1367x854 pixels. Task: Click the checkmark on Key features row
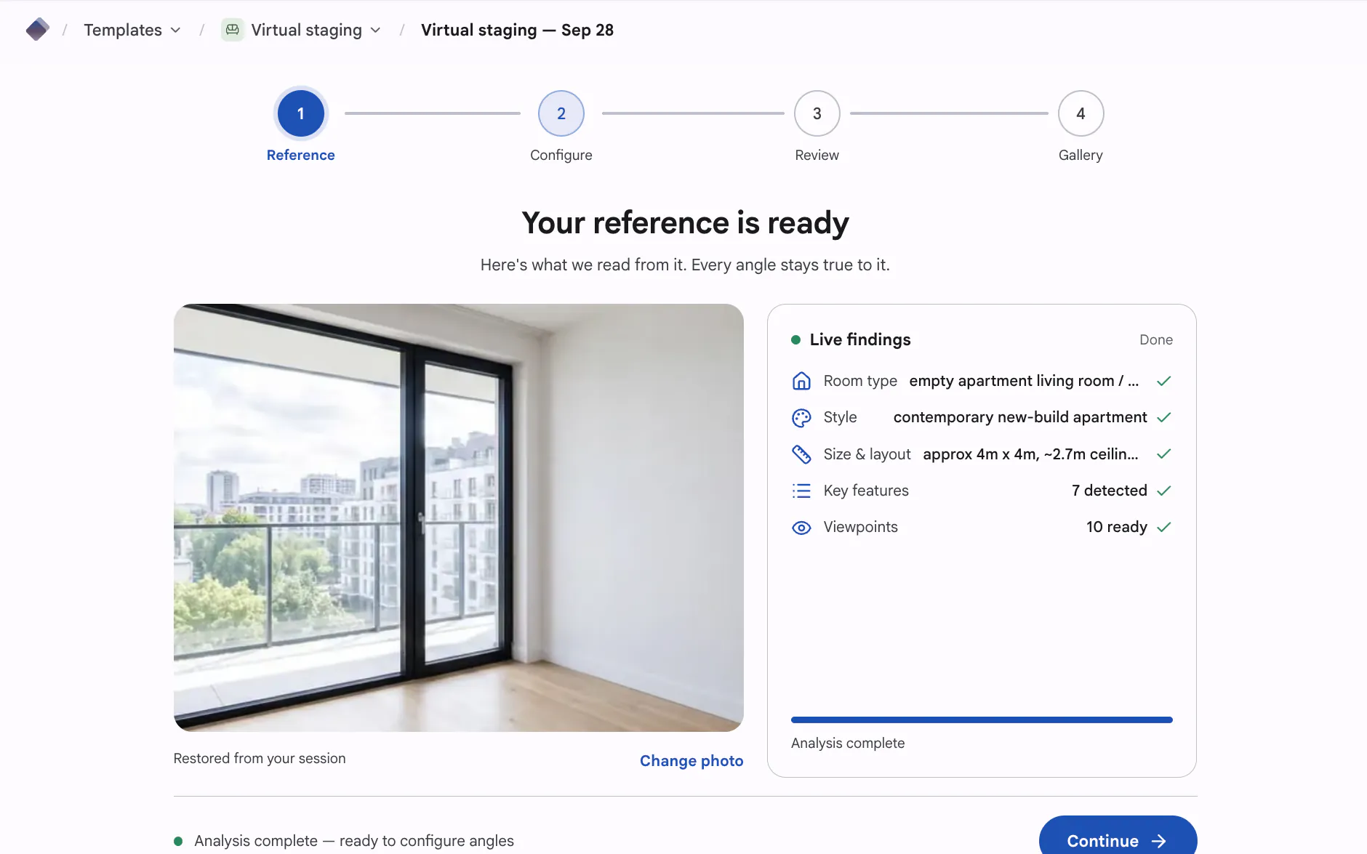[x=1163, y=491]
